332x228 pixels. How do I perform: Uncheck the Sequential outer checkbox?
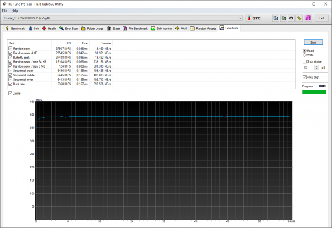coord(10,71)
